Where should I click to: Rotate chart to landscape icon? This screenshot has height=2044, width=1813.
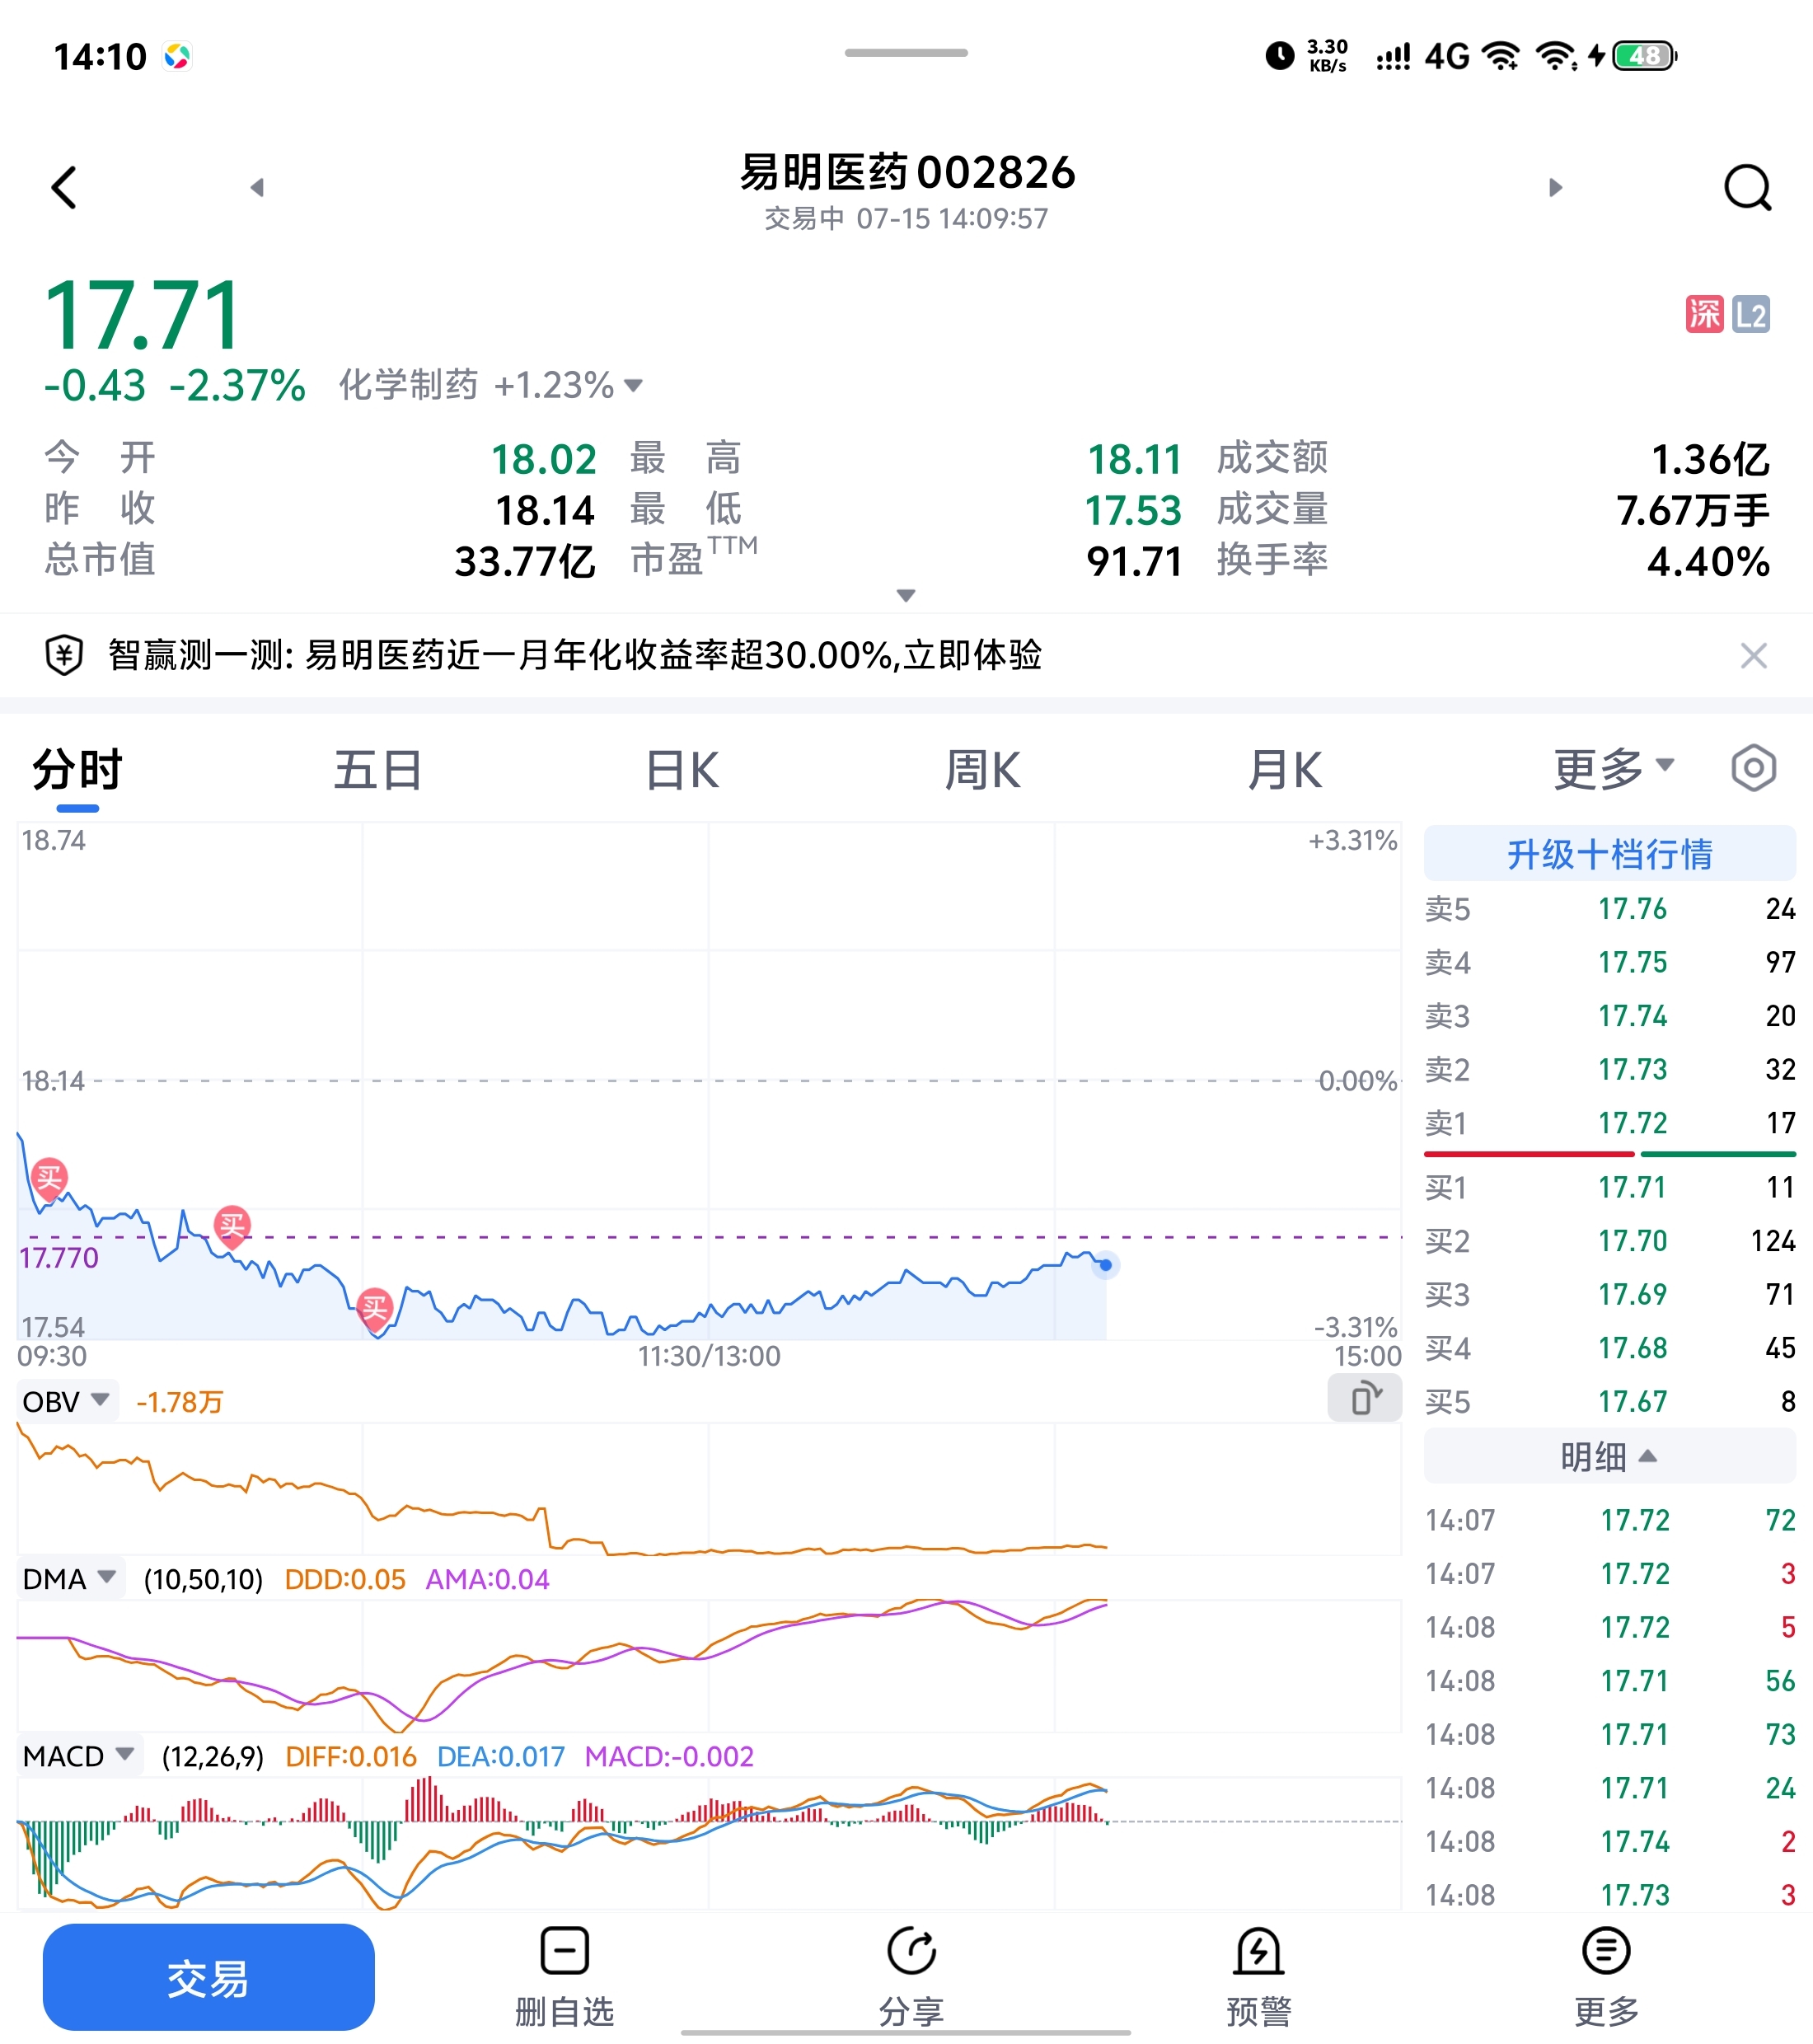pyautogui.click(x=1365, y=1398)
